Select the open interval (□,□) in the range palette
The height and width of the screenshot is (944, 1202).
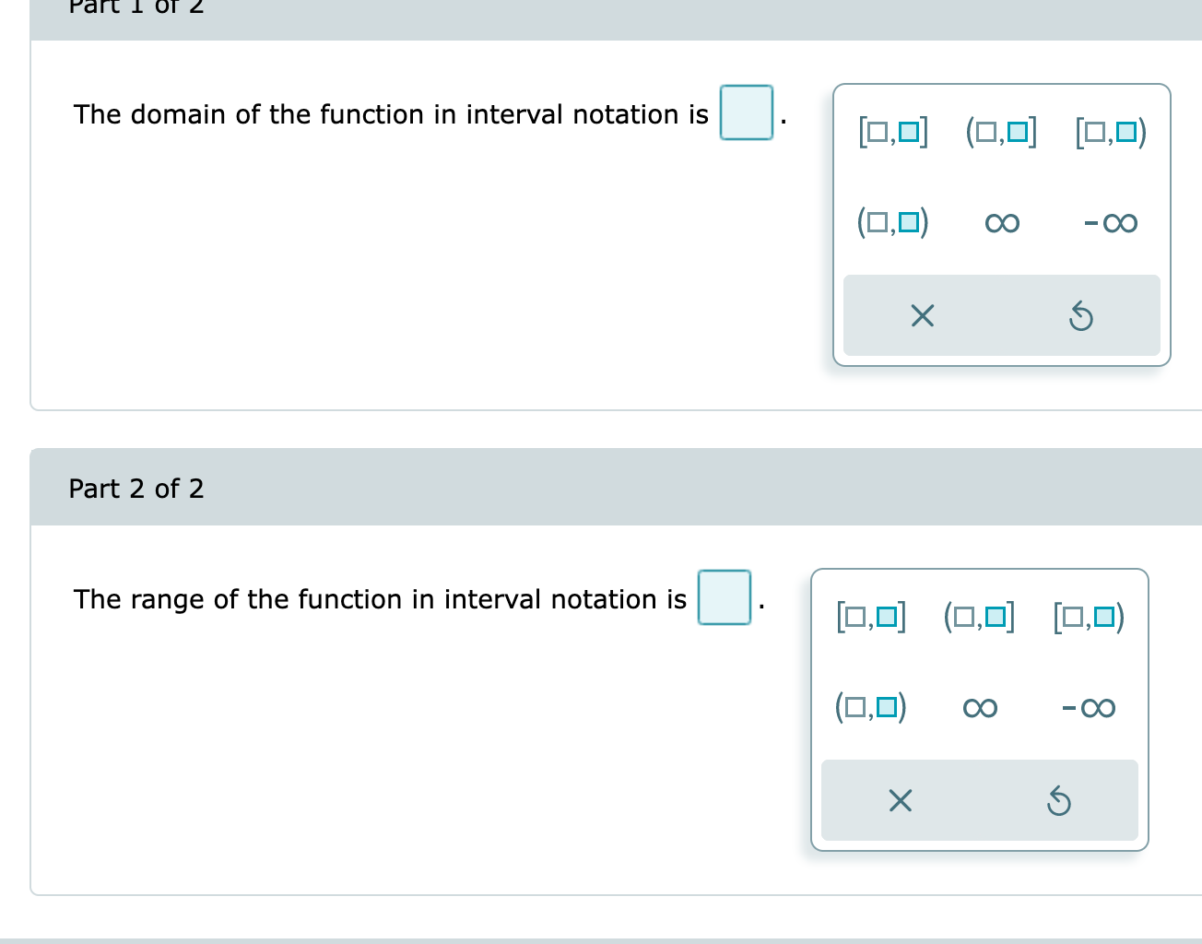point(871,707)
